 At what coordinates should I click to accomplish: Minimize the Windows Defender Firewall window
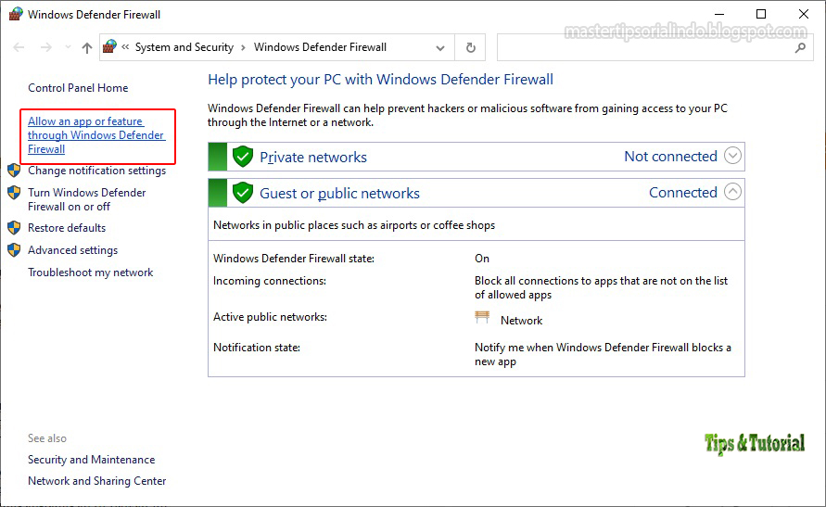(x=719, y=14)
